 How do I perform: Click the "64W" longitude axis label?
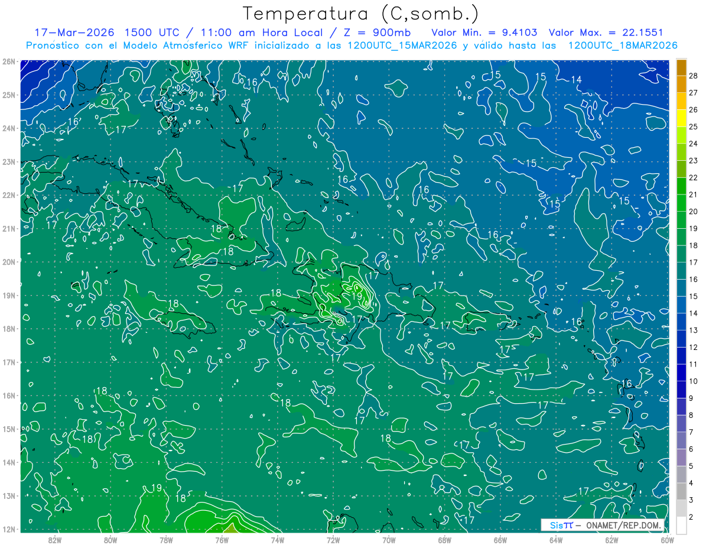(x=555, y=539)
